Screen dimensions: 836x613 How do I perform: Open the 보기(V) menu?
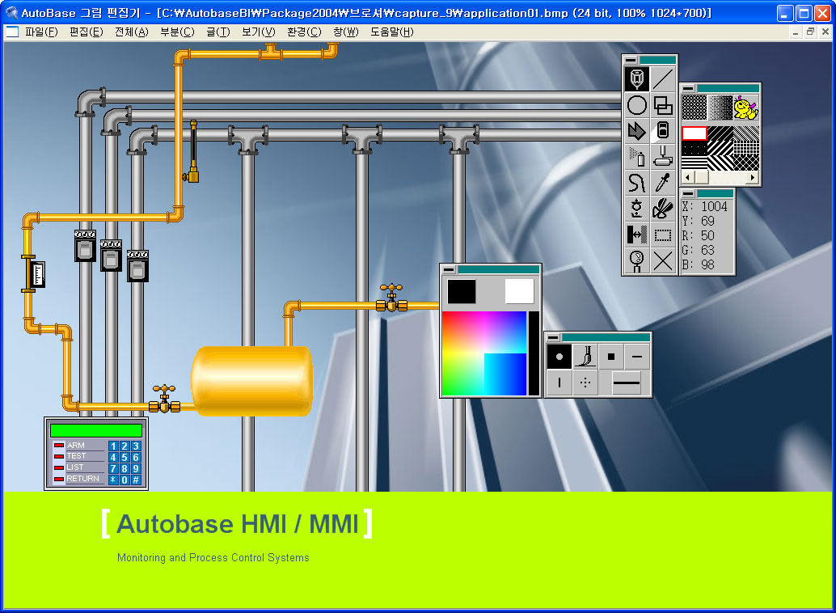258,32
